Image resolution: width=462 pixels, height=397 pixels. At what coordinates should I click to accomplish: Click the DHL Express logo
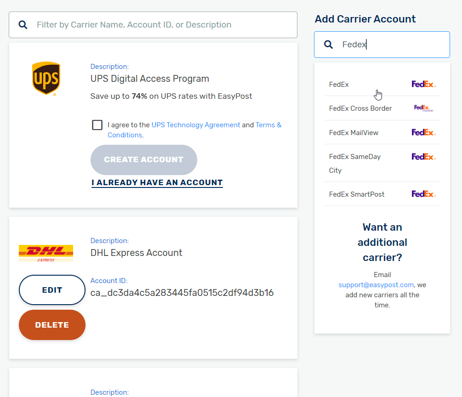(46, 253)
